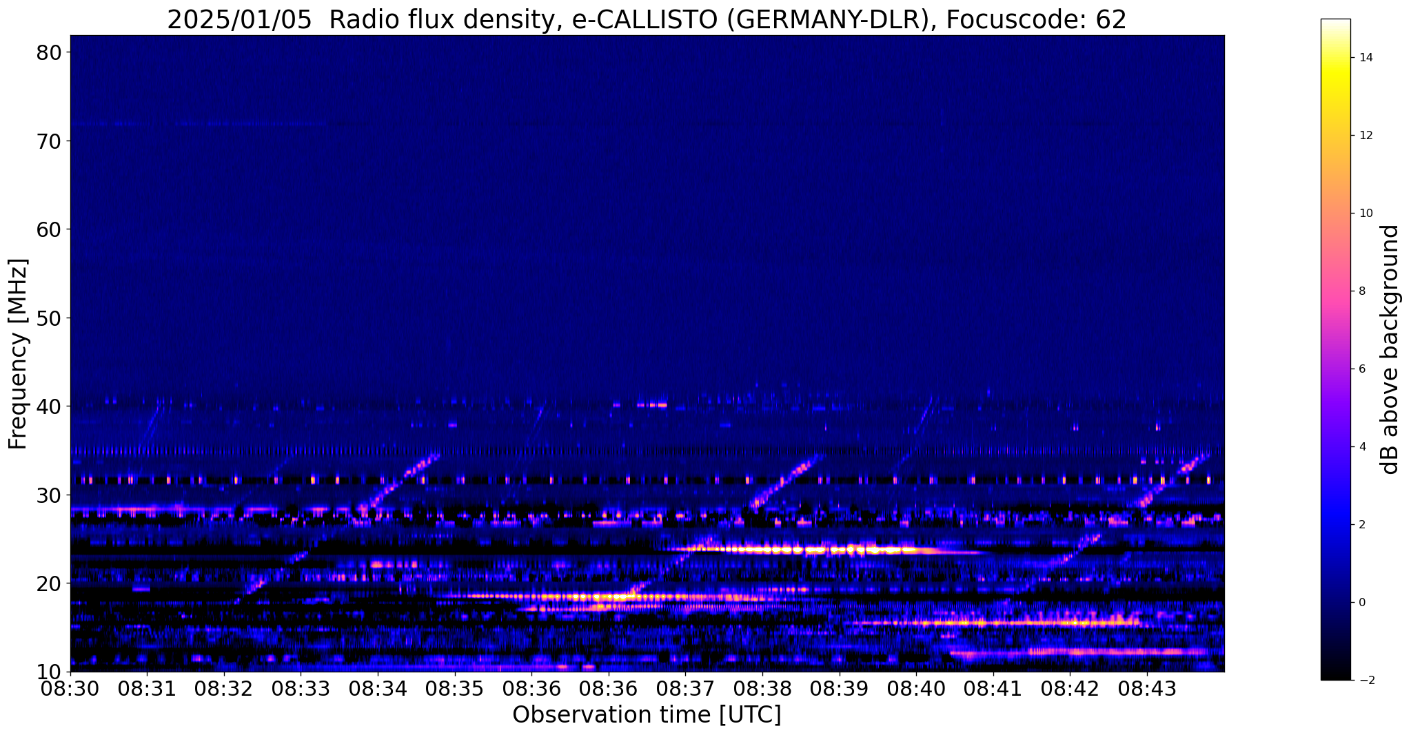Click the 'Observation time [UTC]' x-axis label
This screenshot has height=735, width=1411.
[x=647, y=715]
